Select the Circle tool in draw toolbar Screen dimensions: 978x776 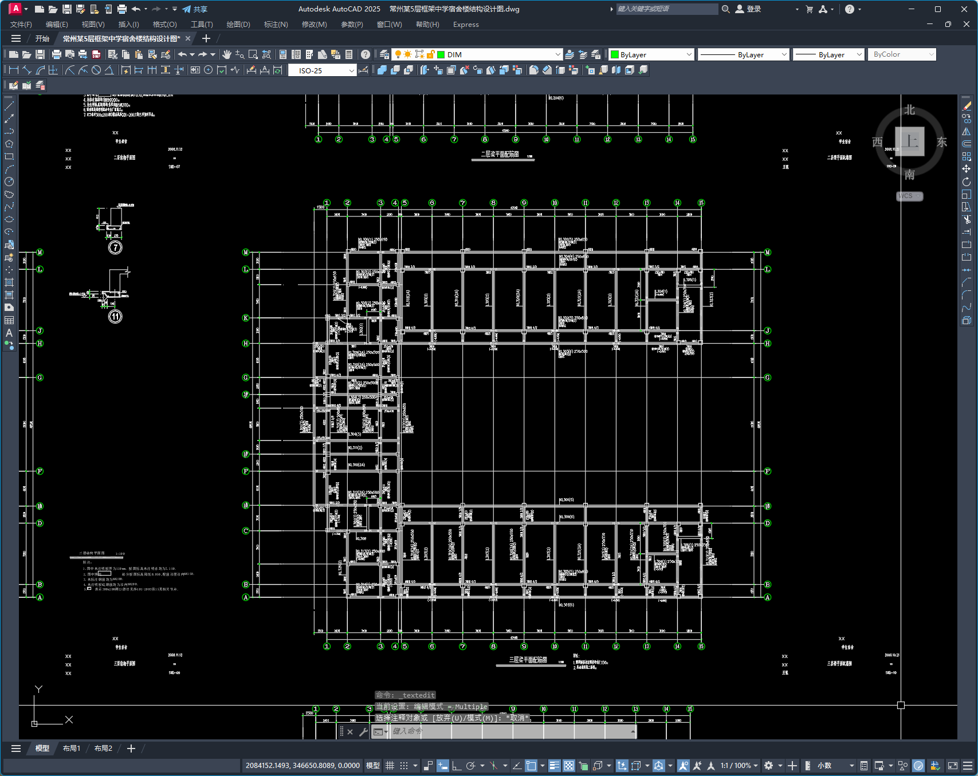tap(9, 182)
